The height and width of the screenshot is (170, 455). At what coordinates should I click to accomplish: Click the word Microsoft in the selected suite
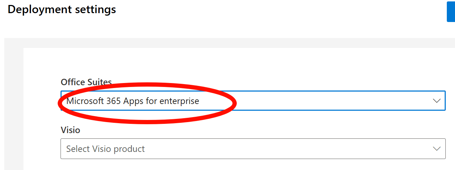pyautogui.click(x=85, y=101)
